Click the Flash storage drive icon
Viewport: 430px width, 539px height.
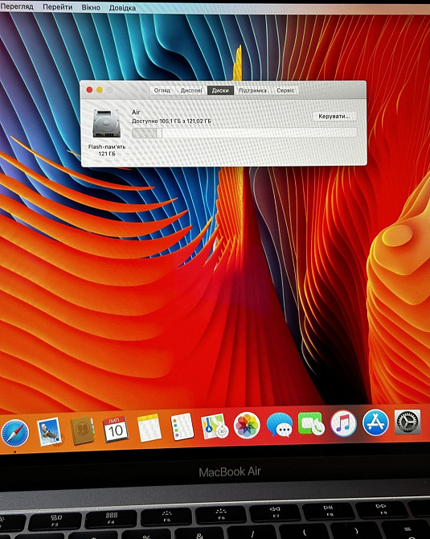[106, 123]
